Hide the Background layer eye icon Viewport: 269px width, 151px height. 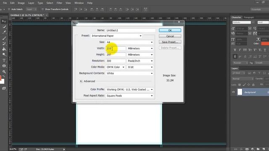coord(233,92)
